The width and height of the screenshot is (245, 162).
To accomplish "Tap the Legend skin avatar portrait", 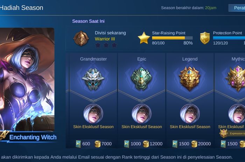I will [190, 114].
